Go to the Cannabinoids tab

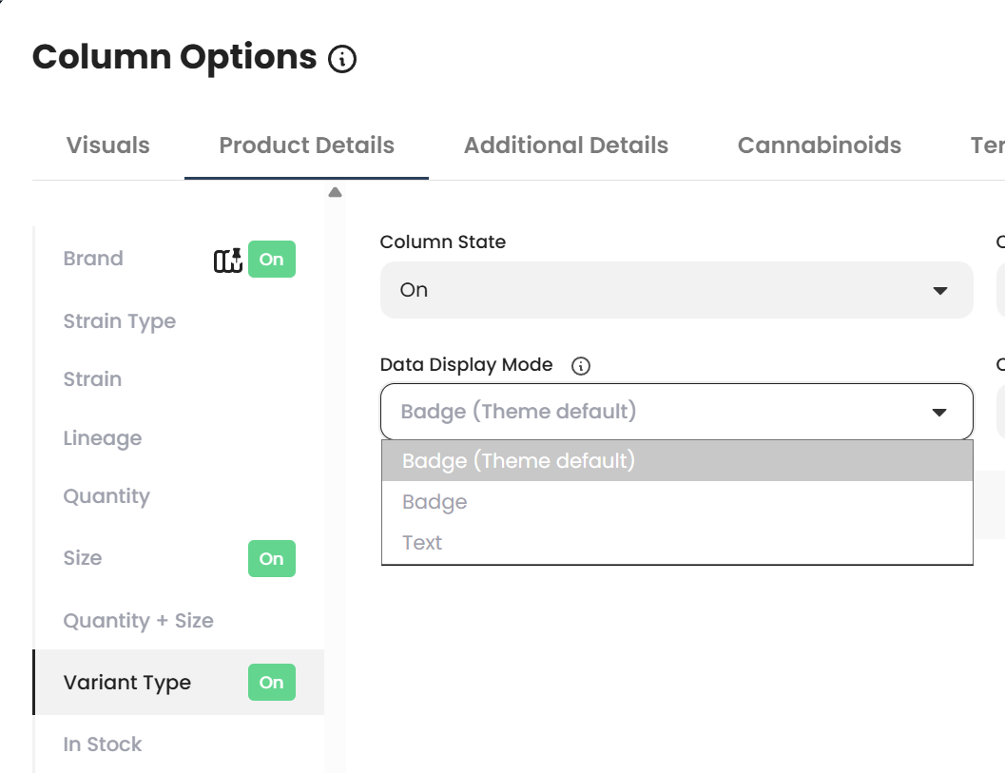[x=820, y=145]
